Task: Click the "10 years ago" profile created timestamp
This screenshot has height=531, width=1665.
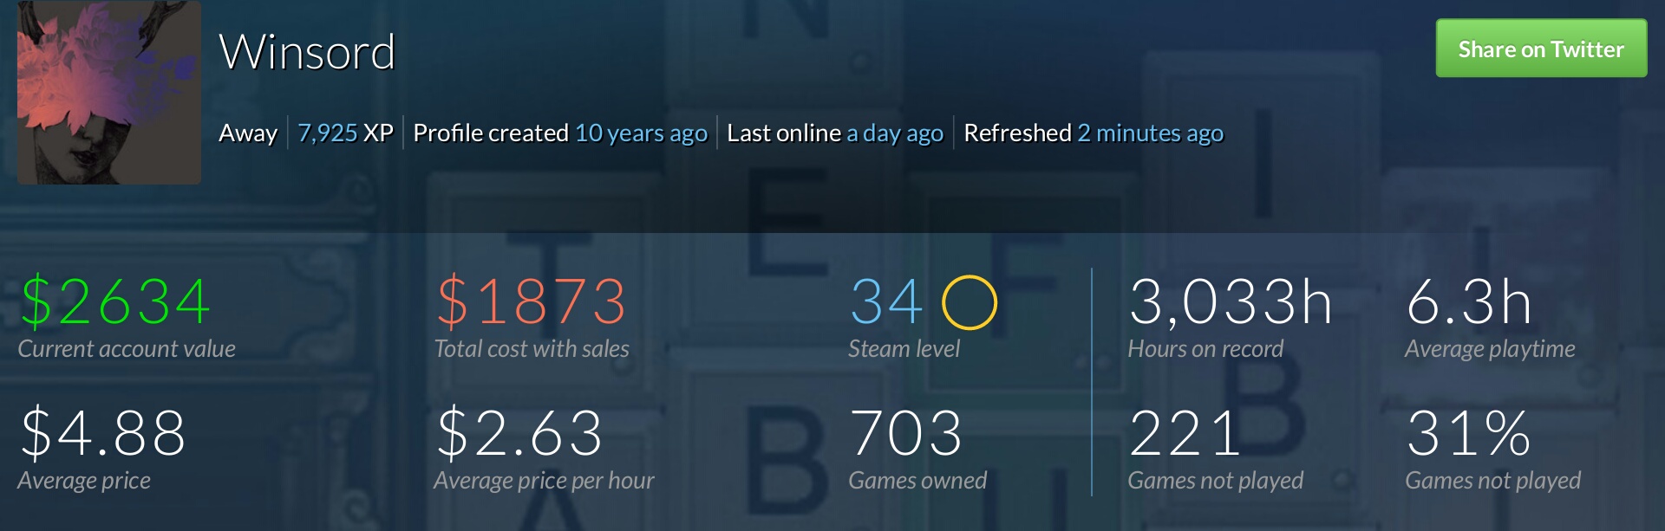Action: 641,133
